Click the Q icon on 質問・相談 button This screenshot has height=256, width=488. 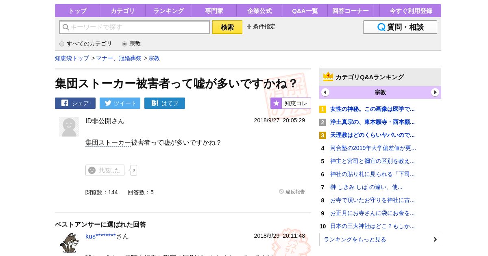coord(381,27)
